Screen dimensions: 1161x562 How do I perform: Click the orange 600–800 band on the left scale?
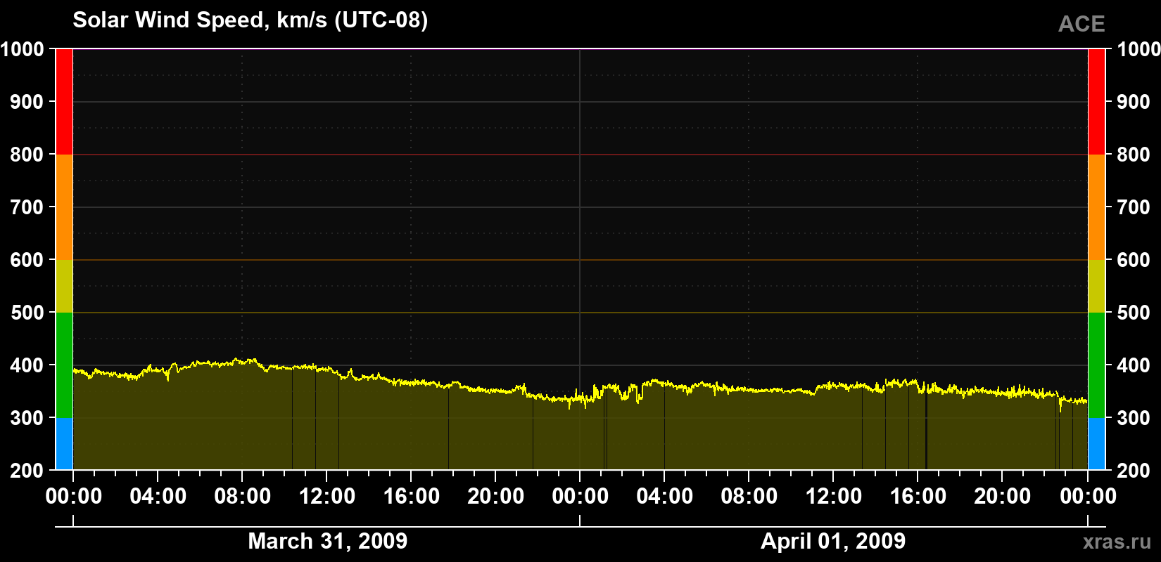coord(64,207)
